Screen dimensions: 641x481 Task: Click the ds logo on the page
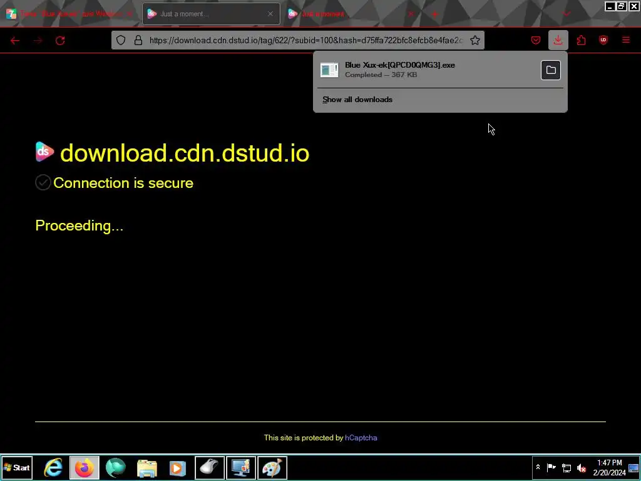coord(45,152)
